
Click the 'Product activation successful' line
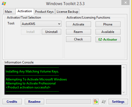28,87
